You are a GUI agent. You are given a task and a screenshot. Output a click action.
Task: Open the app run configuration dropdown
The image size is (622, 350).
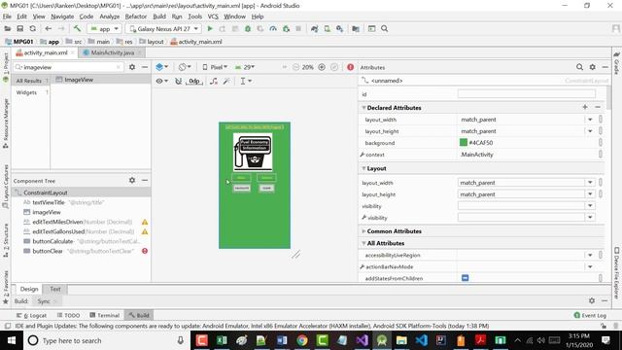pyautogui.click(x=104, y=29)
